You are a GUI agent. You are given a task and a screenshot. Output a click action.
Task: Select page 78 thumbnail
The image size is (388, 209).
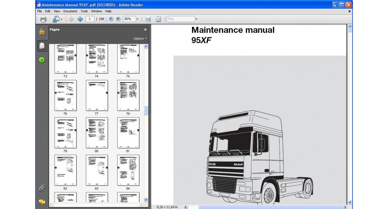coord(128,95)
